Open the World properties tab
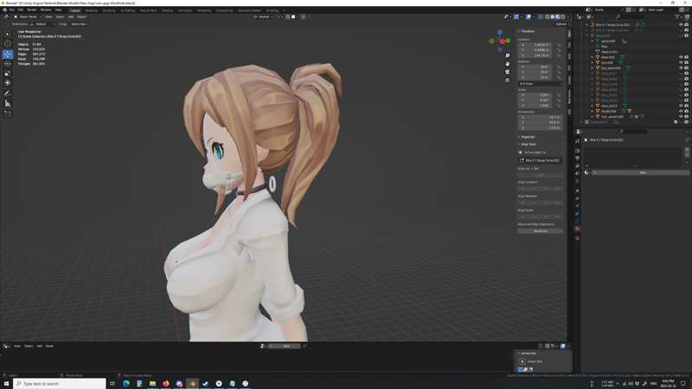The image size is (692, 389). tap(577, 182)
